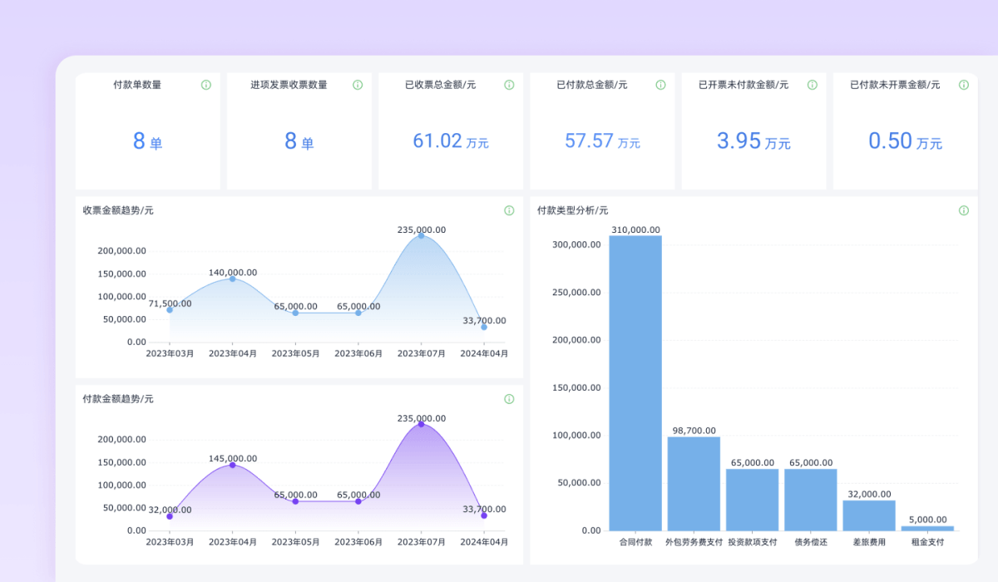Click 外包劳务费支付 axis label
Image resolution: width=998 pixels, height=582 pixels.
click(694, 542)
